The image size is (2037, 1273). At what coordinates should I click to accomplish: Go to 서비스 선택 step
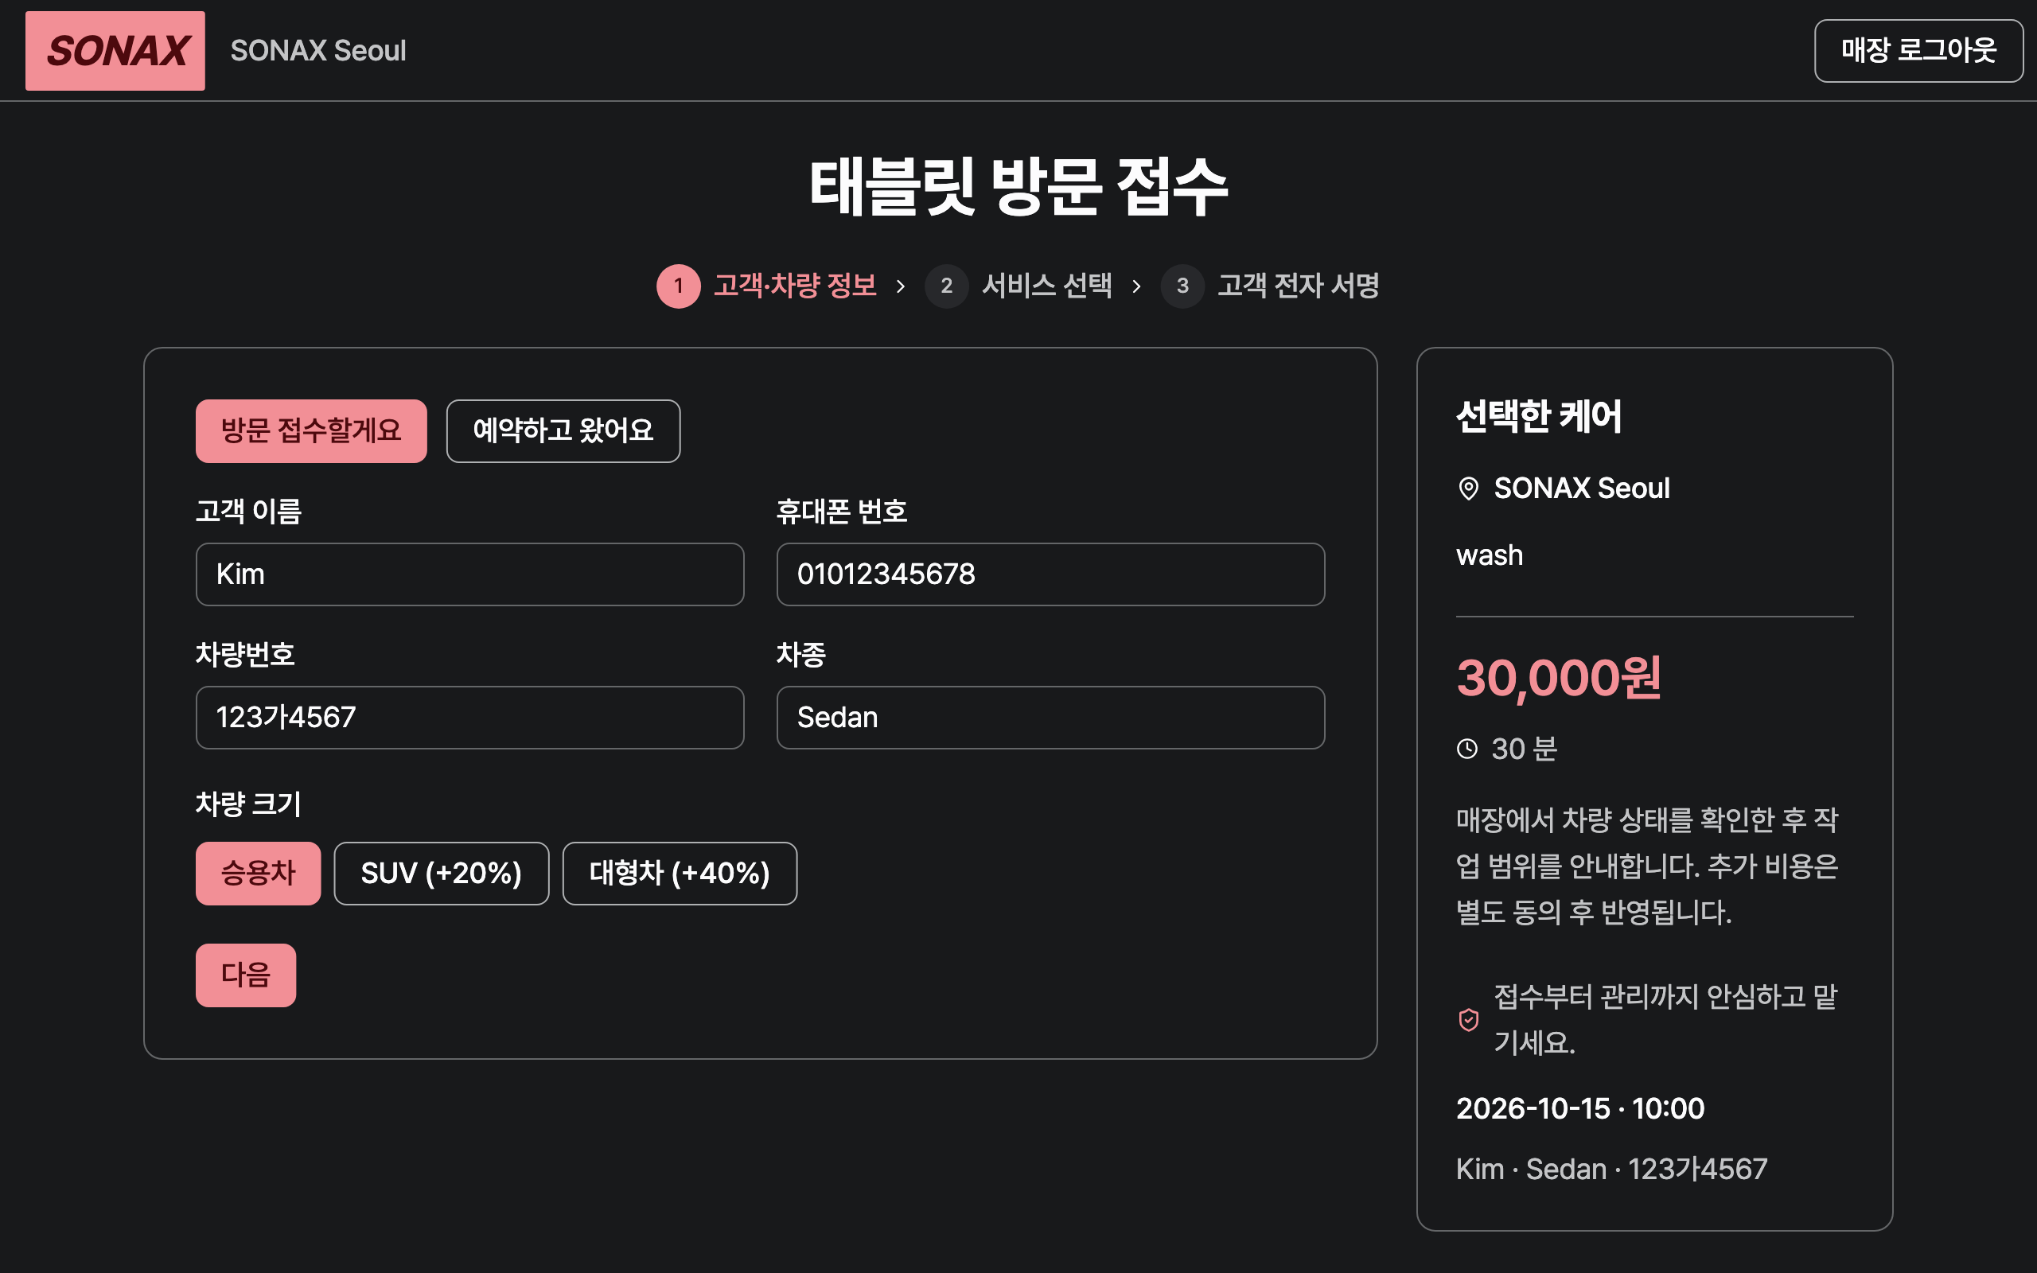[x=1046, y=286]
